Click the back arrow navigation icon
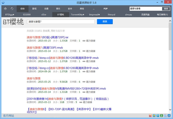The image size is (173, 119). click(5, 8)
